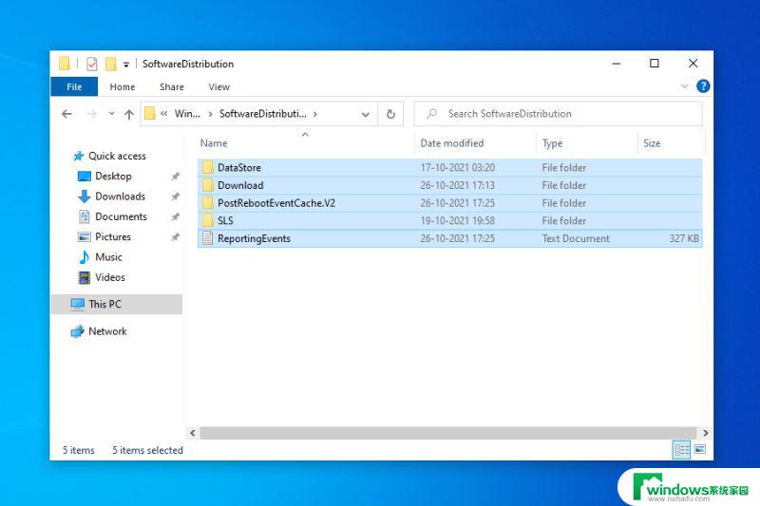Switch to the View ribbon tab
The height and width of the screenshot is (506, 760).
tap(218, 87)
